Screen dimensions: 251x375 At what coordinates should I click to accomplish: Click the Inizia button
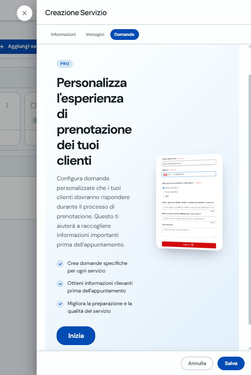[76, 336]
